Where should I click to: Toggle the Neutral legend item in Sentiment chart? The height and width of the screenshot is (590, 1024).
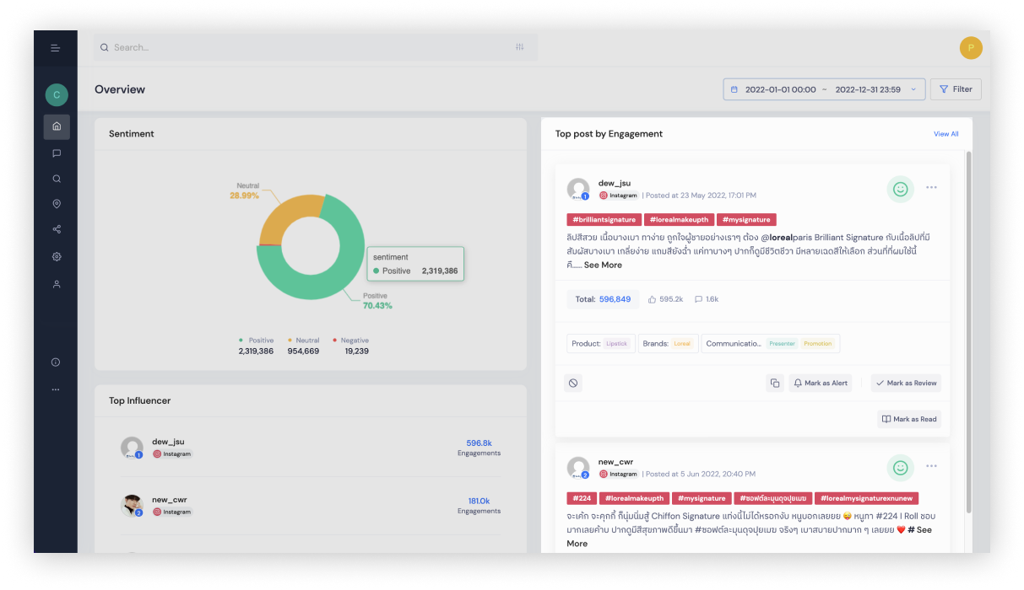coord(303,341)
